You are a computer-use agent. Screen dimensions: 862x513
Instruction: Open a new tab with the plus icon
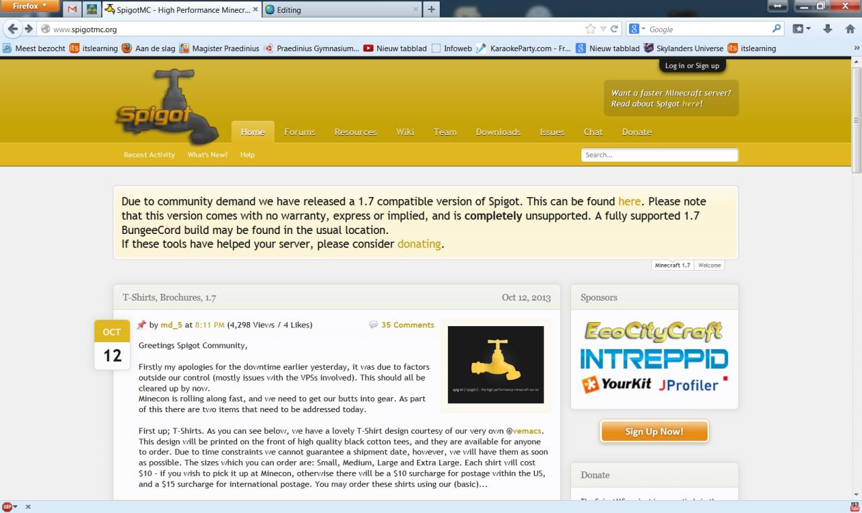[x=430, y=9]
